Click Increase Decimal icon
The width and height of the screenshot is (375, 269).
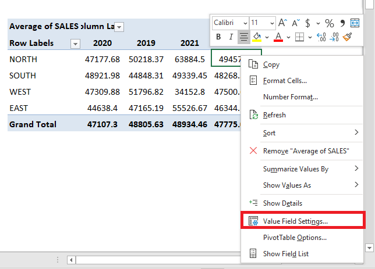tap(321, 37)
